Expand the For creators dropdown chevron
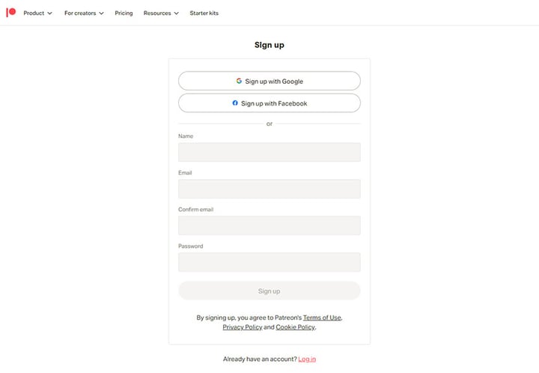The height and width of the screenshot is (373, 539). 101,13
